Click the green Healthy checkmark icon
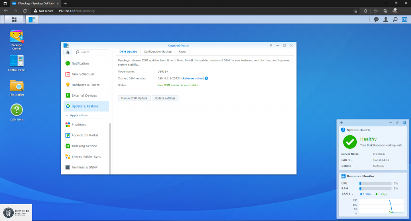 click(350, 142)
